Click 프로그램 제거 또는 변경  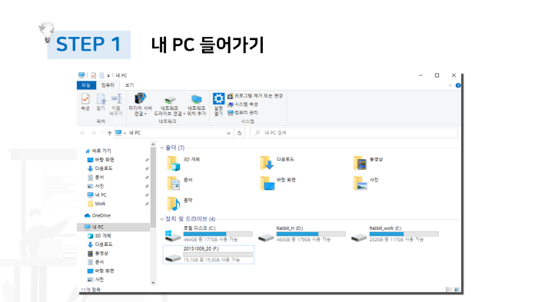[x=255, y=96]
